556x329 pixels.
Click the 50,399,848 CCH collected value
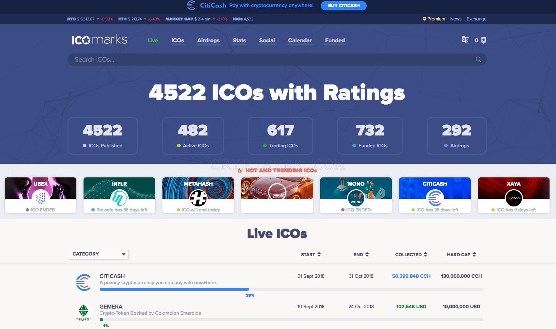411,276
